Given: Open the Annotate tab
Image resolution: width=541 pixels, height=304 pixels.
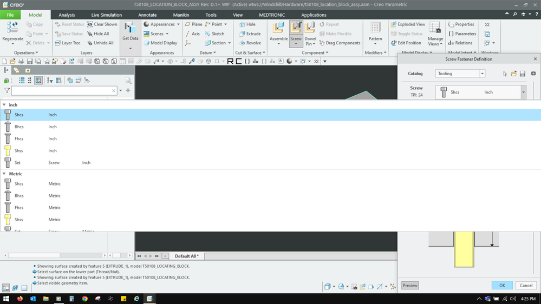Looking at the screenshot, I should 147,15.
